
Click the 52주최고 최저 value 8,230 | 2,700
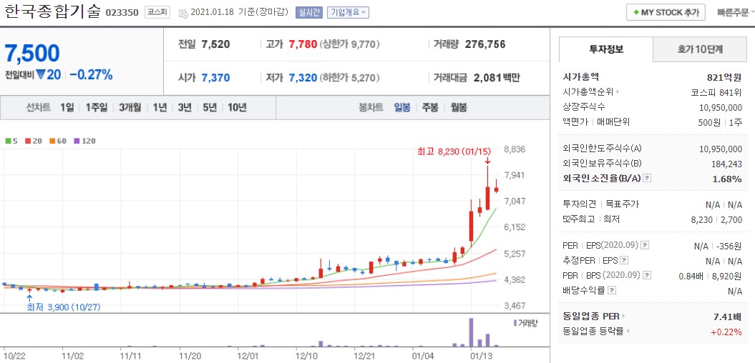point(716,219)
